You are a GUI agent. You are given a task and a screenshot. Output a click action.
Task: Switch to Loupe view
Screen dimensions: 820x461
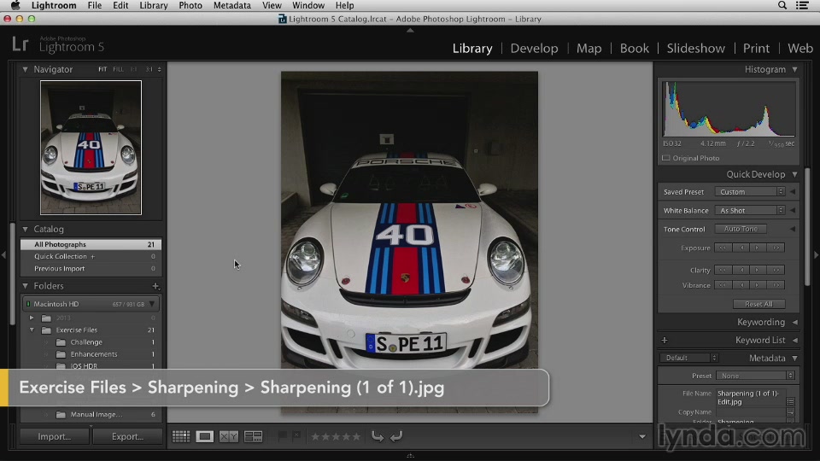click(x=204, y=436)
